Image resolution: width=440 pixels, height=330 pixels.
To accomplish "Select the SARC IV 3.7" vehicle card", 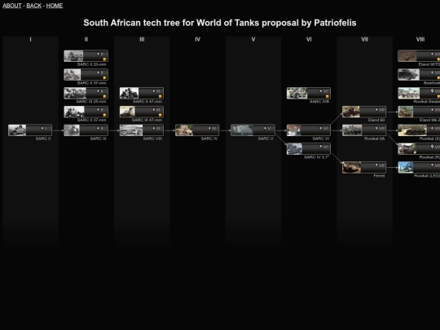I will [x=309, y=149].
